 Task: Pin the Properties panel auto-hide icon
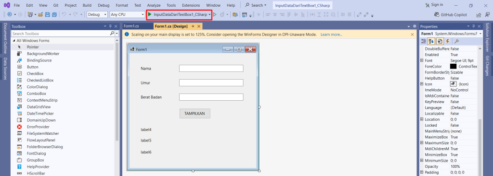[474, 26]
